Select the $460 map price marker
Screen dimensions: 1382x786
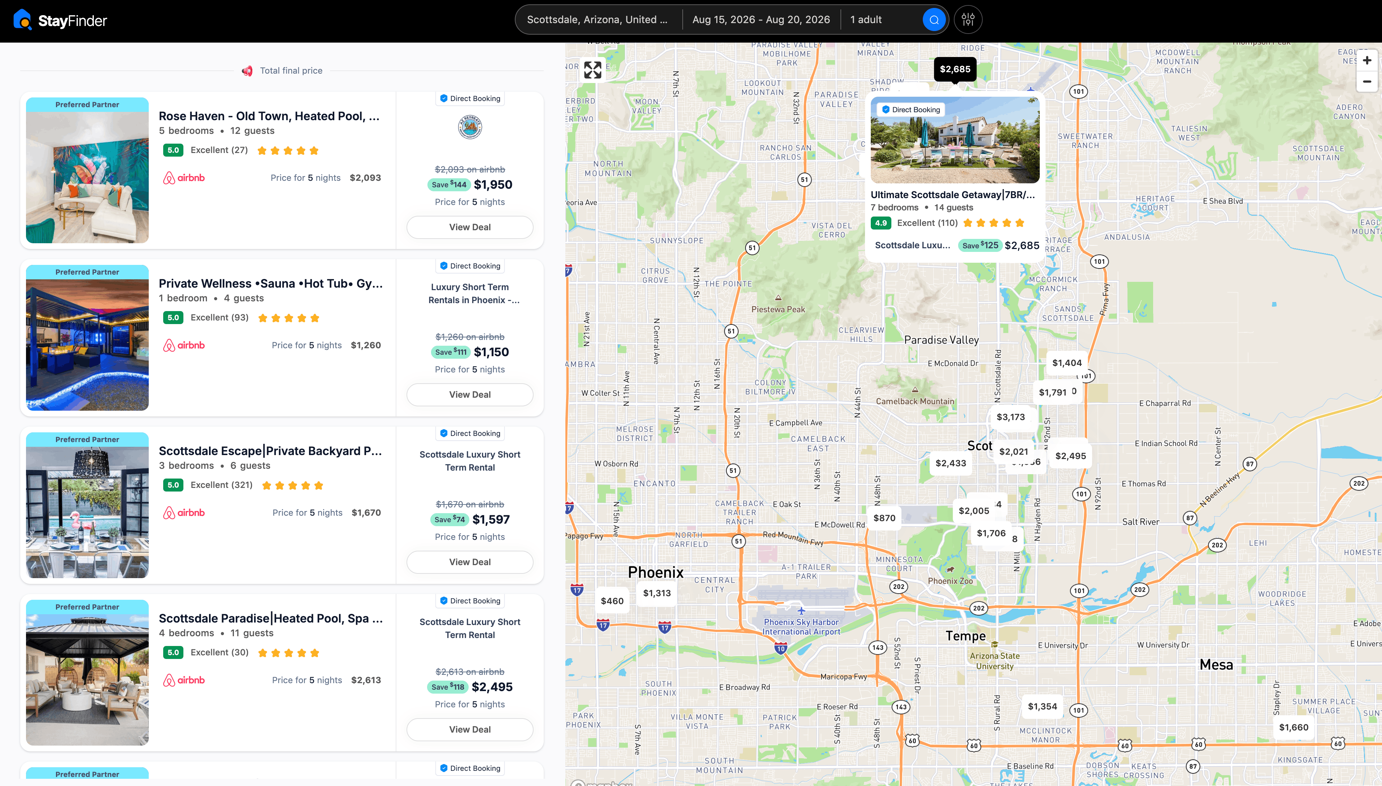[612, 601]
